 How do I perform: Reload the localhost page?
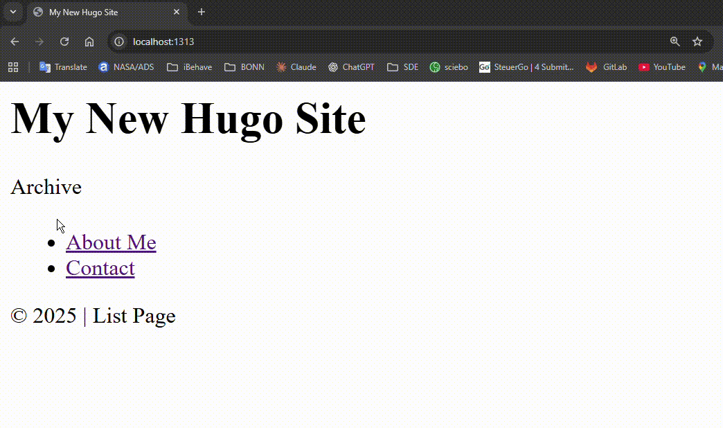point(64,42)
